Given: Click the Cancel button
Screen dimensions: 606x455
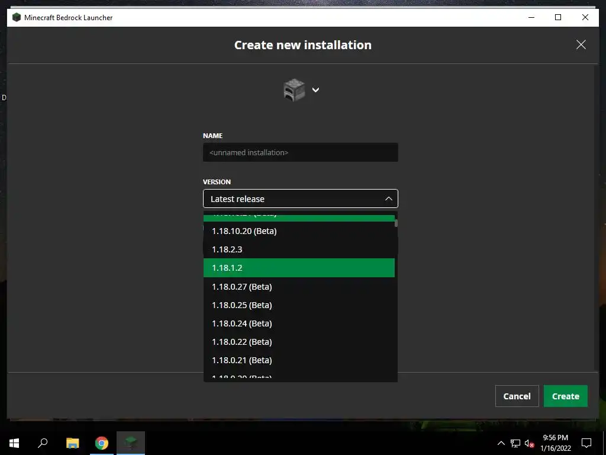Looking at the screenshot, I should [x=517, y=396].
